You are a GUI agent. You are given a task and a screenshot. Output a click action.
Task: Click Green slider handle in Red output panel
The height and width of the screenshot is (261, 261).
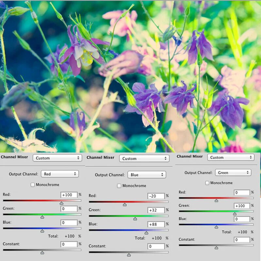click(x=42, y=217)
